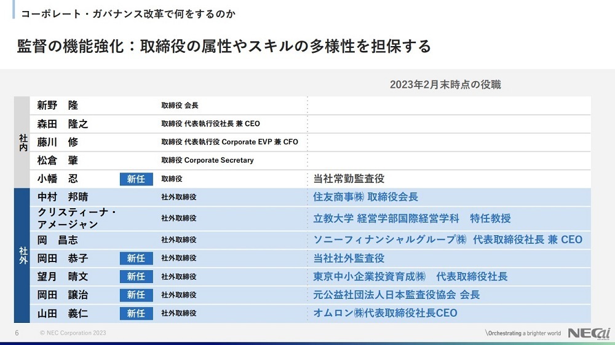Select the name 岡田 譲治
Image resolution: width=615 pixels, height=345 pixels.
click(63, 295)
